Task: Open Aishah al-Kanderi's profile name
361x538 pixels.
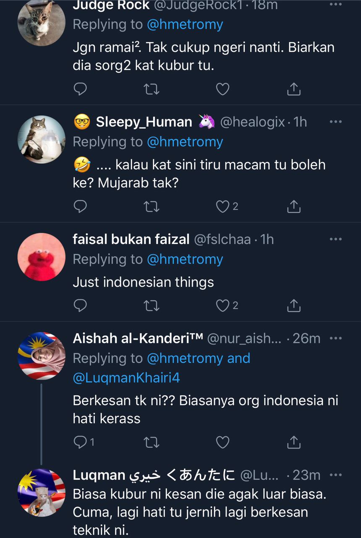Action: click(x=138, y=338)
